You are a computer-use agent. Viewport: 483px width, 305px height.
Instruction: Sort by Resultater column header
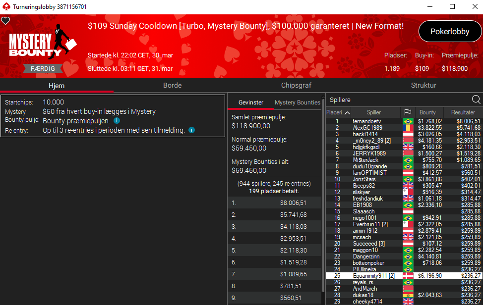tap(463, 112)
